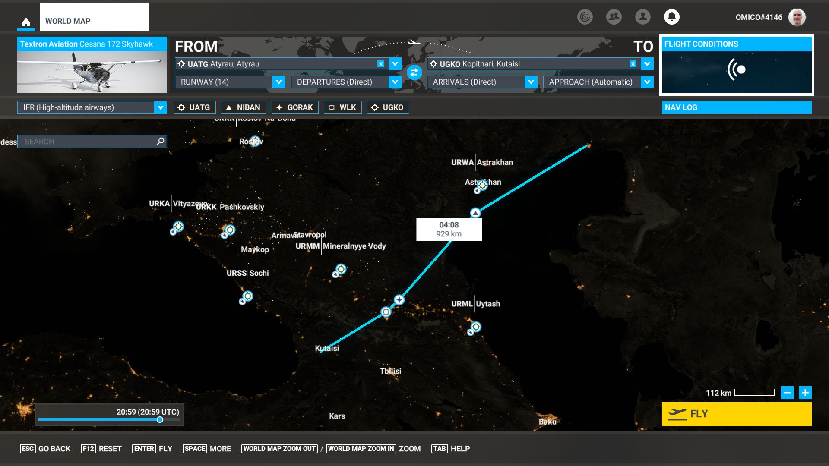Click the single profile icon

[642, 17]
